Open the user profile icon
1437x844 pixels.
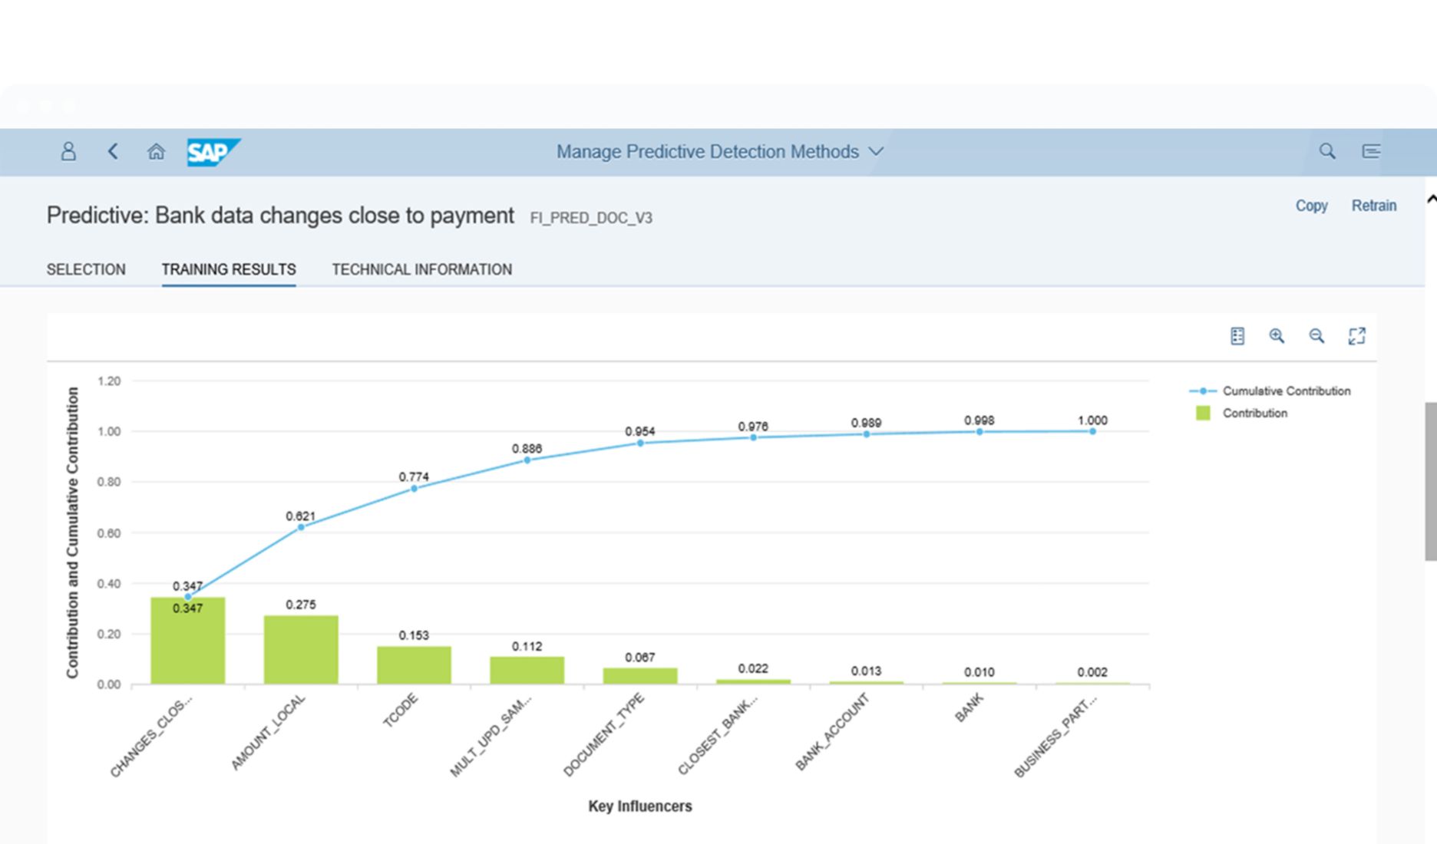pos(68,151)
